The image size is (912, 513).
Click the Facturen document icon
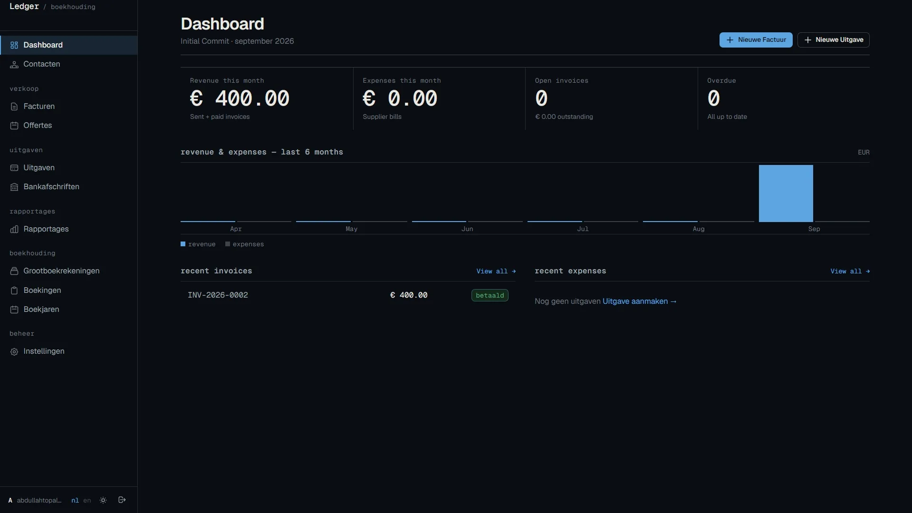point(14,106)
